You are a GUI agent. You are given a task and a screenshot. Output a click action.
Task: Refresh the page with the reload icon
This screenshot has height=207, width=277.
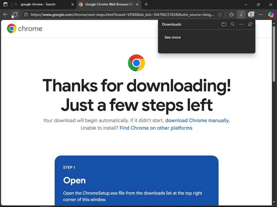click(x=15, y=15)
